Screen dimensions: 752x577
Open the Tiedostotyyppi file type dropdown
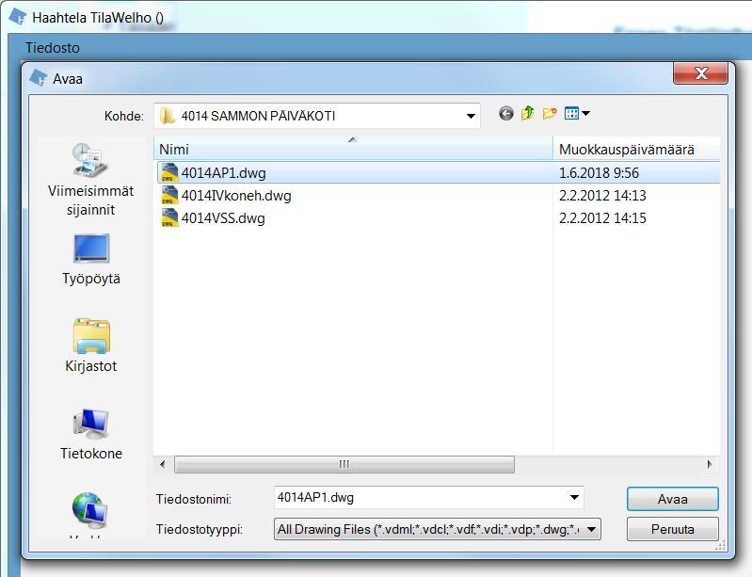(x=438, y=530)
